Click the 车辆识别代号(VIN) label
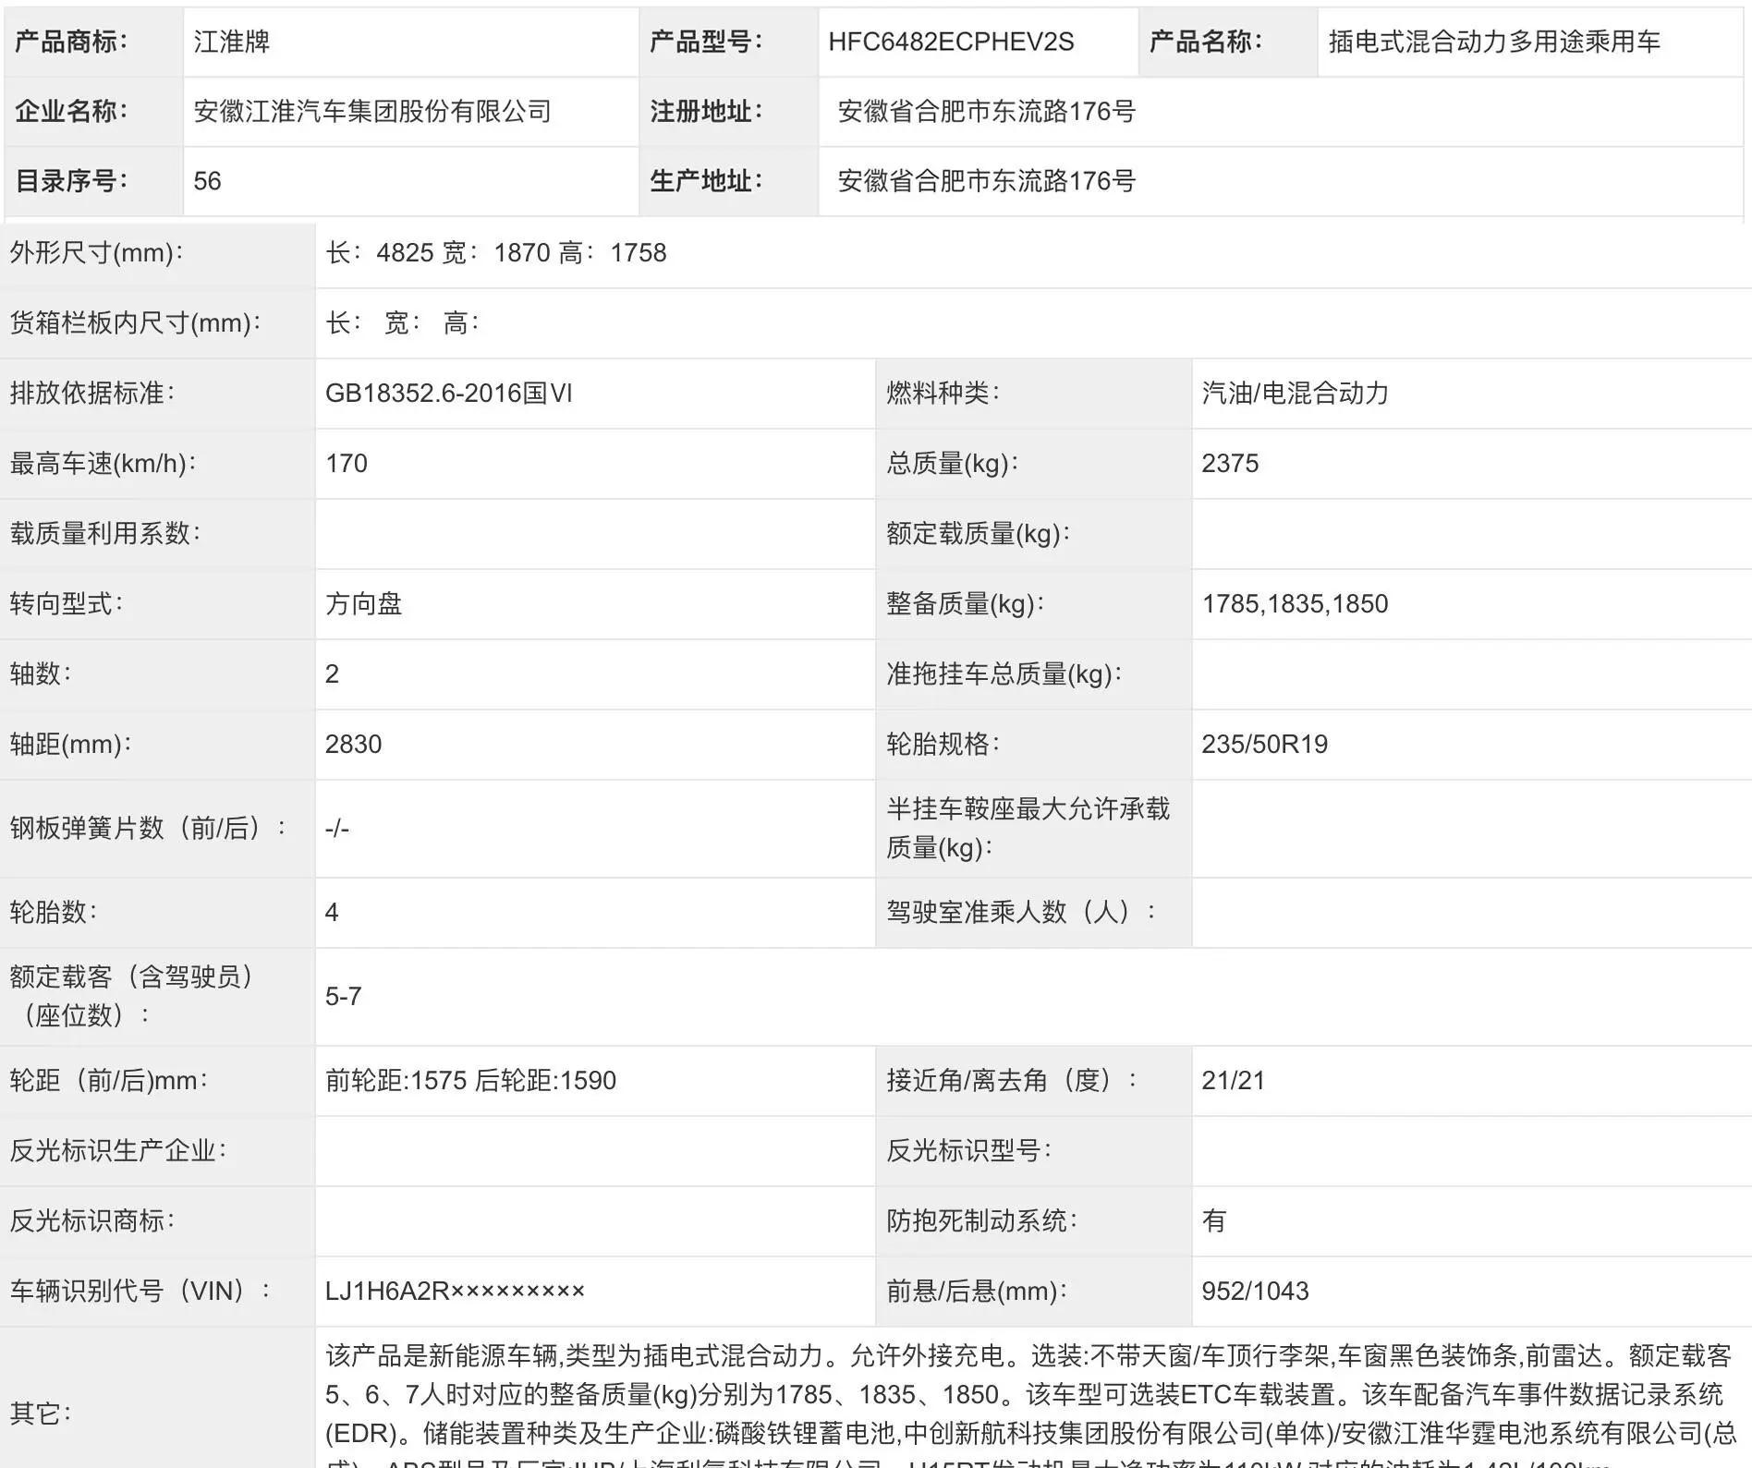Viewport: 1752px width, 1468px height. click(140, 1292)
